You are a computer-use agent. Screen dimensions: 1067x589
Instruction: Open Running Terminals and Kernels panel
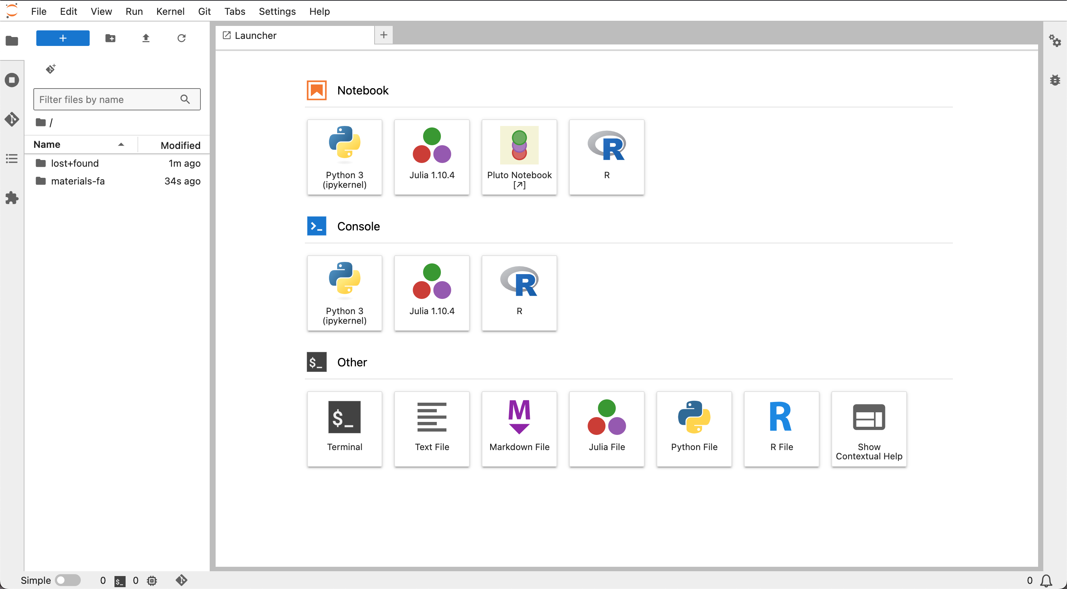[x=12, y=80]
